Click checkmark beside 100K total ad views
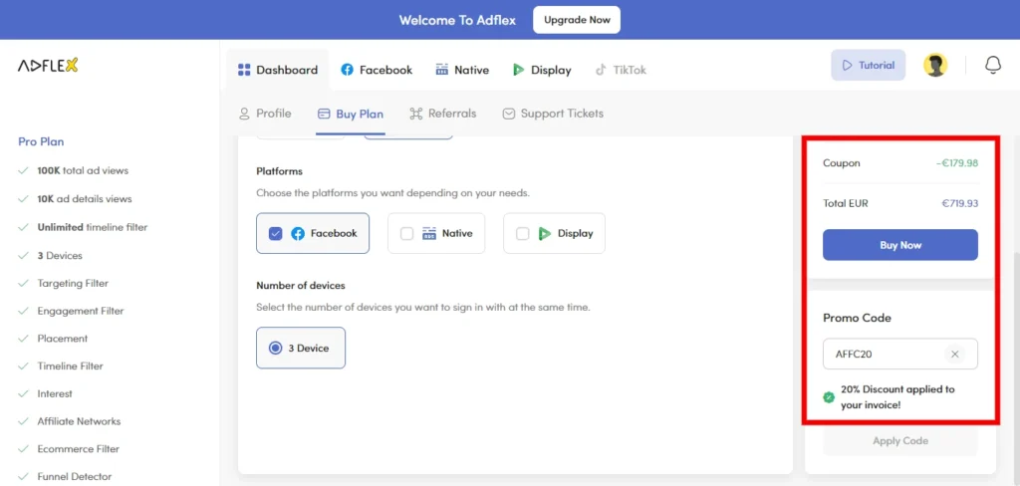 click(24, 170)
